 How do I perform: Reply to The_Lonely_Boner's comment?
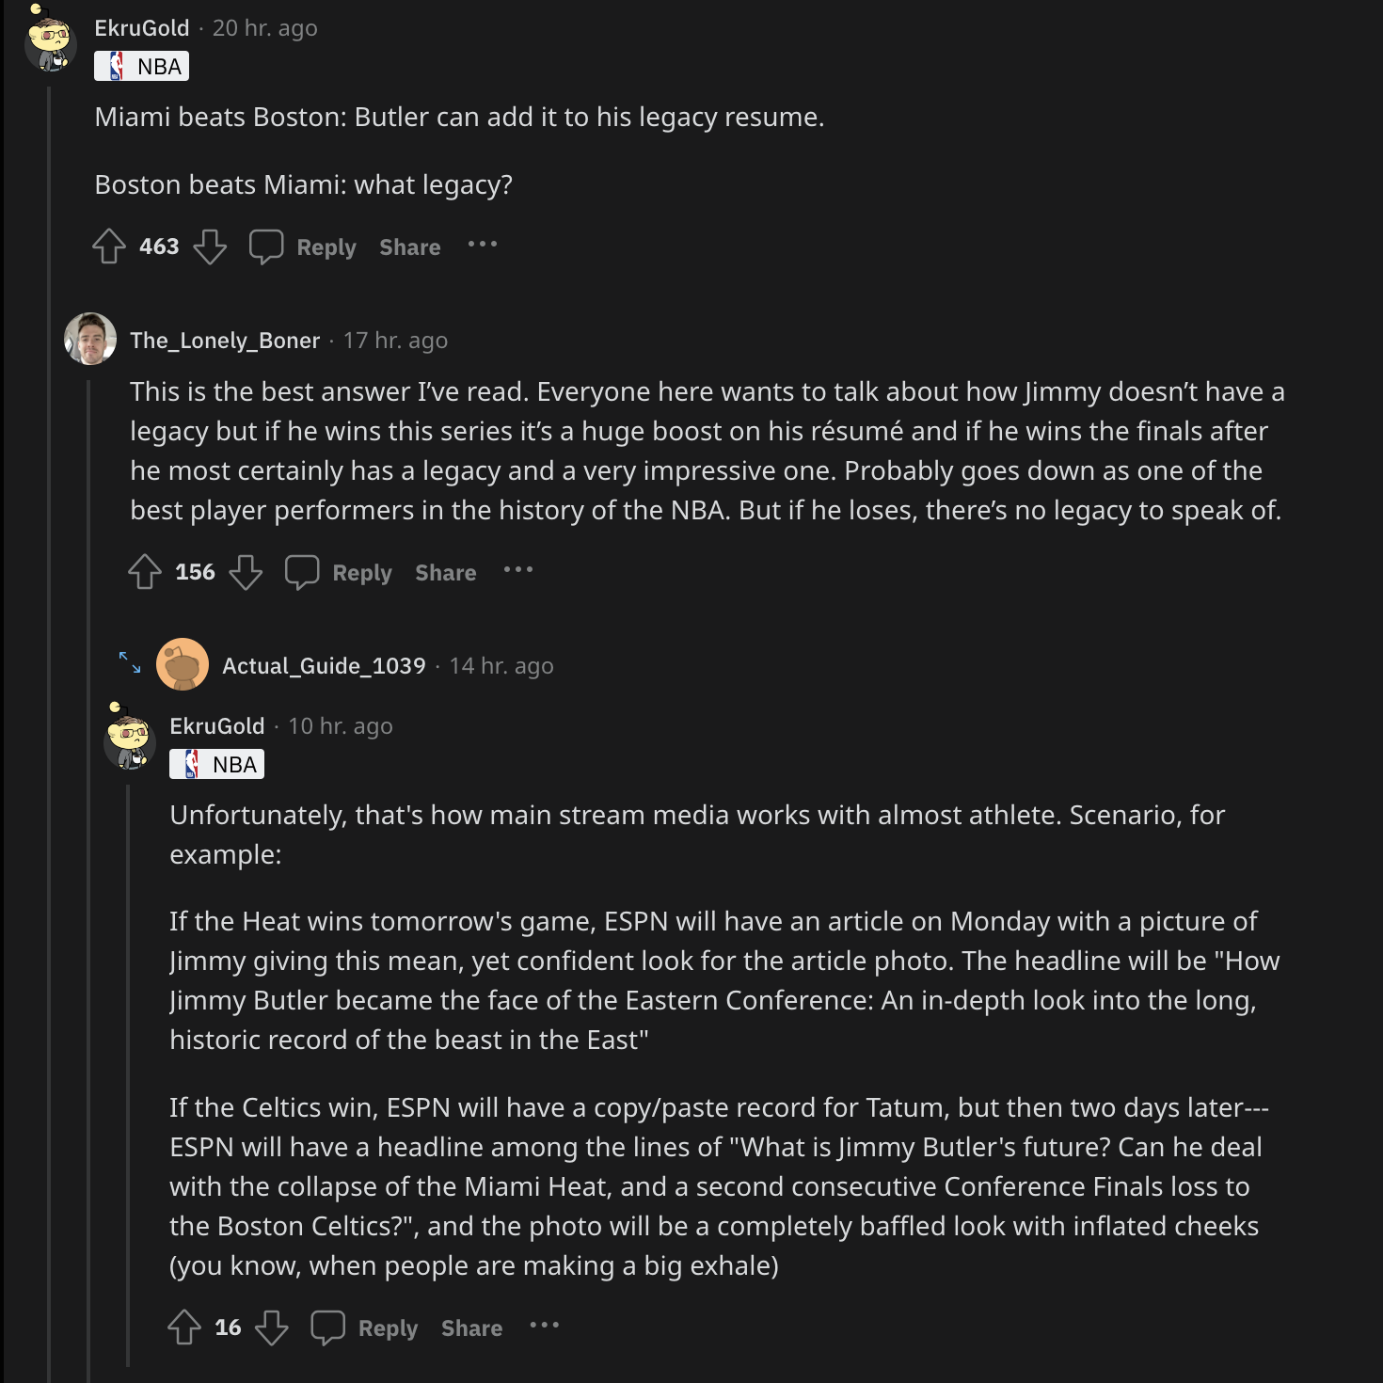[361, 573]
